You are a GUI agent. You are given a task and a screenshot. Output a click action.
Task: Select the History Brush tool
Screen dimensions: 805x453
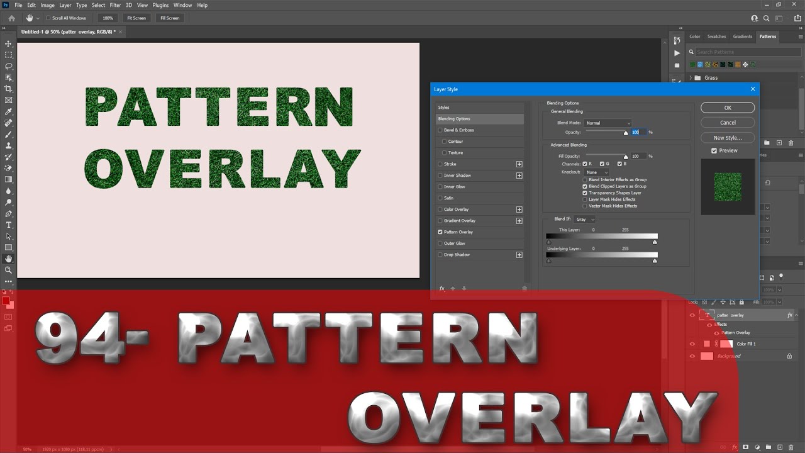(x=9, y=157)
